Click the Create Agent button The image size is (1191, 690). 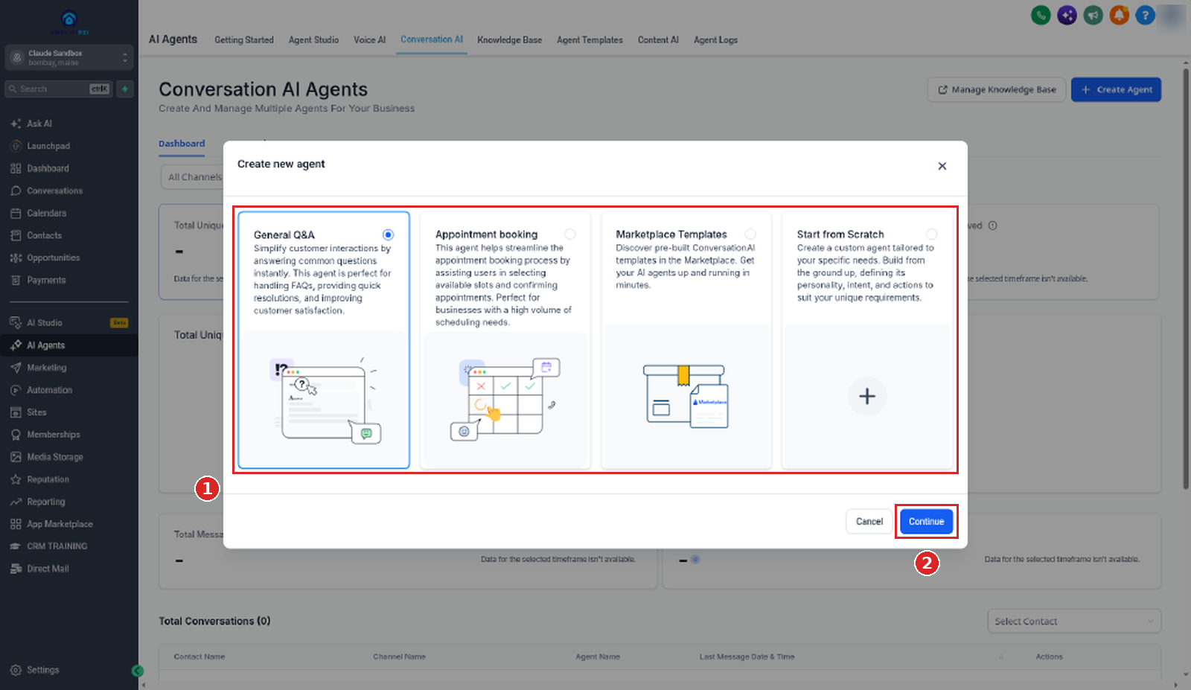pos(1116,90)
